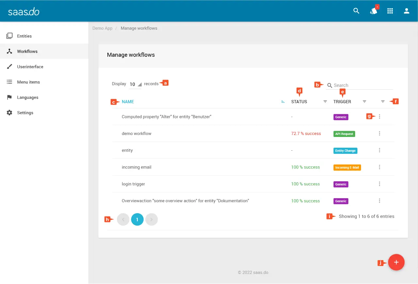Open the apps grid icon
The image size is (418, 284).
tap(390, 11)
